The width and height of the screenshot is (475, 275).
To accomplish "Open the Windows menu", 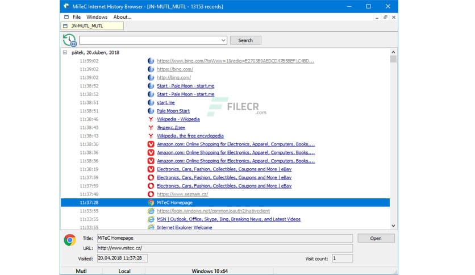I will tap(97, 17).
